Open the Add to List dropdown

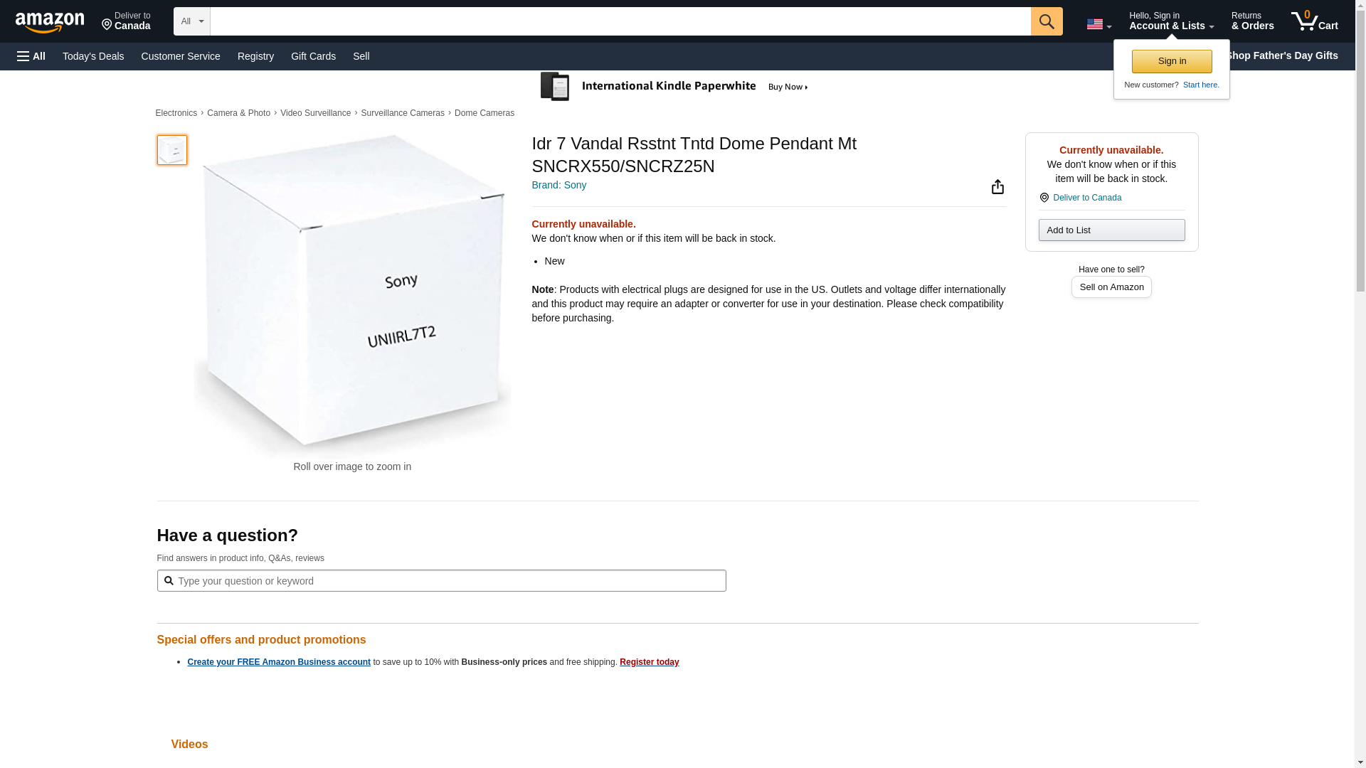pyautogui.click(x=1111, y=230)
